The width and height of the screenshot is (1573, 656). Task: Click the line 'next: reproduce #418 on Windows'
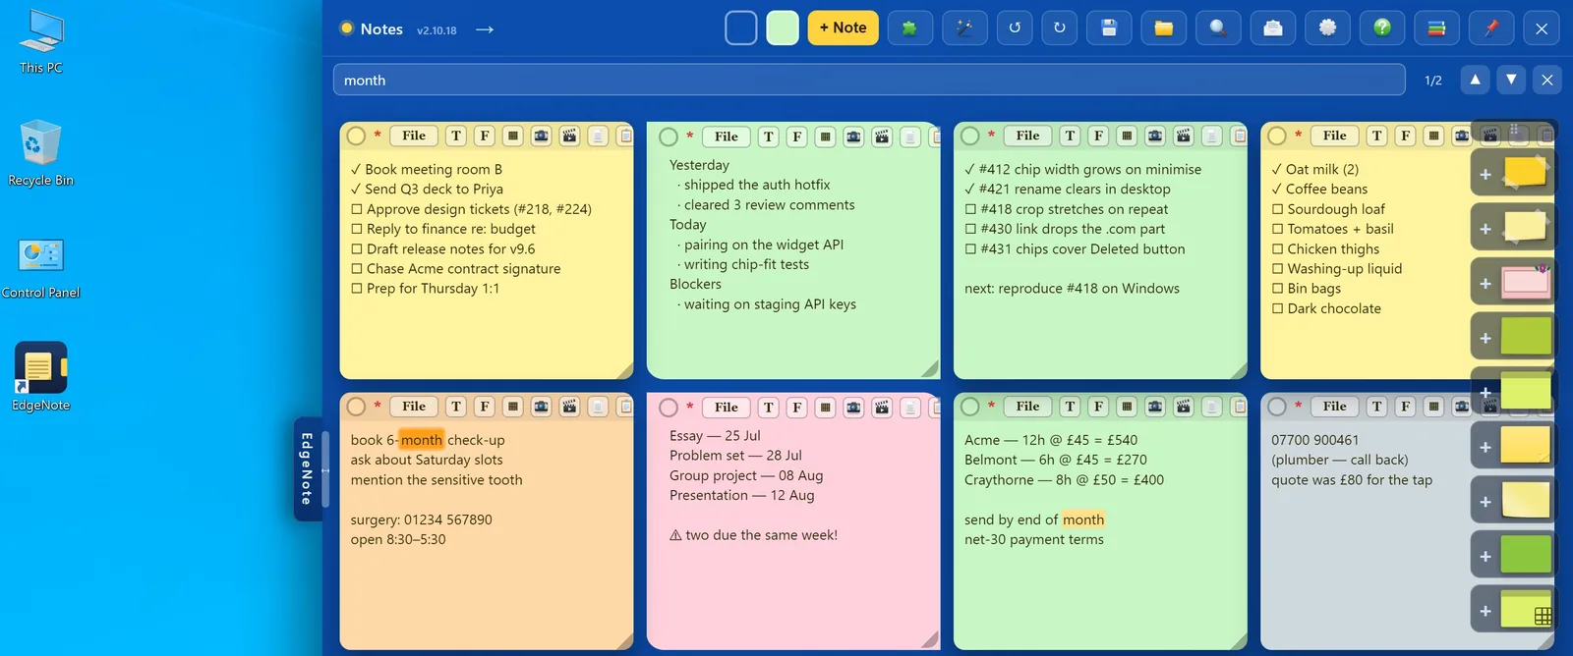click(1072, 289)
